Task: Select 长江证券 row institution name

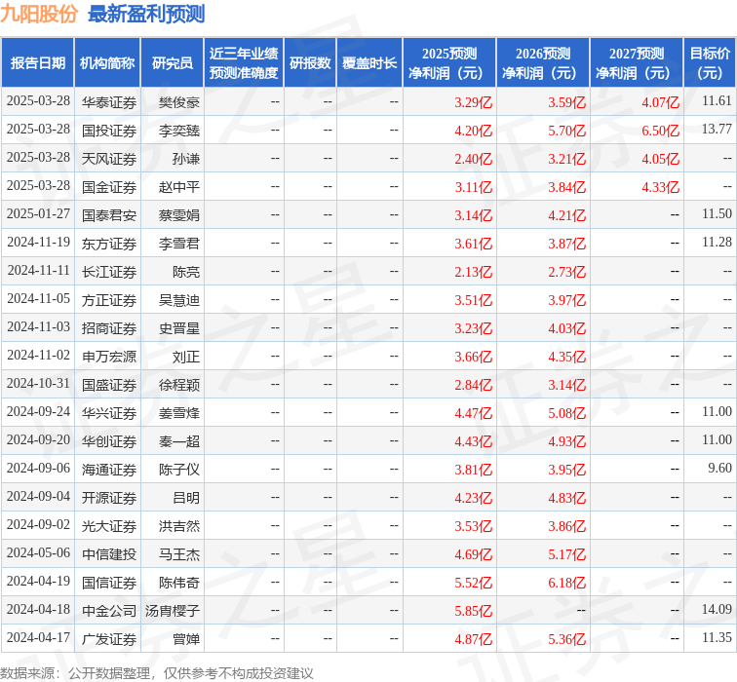Action: point(108,272)
